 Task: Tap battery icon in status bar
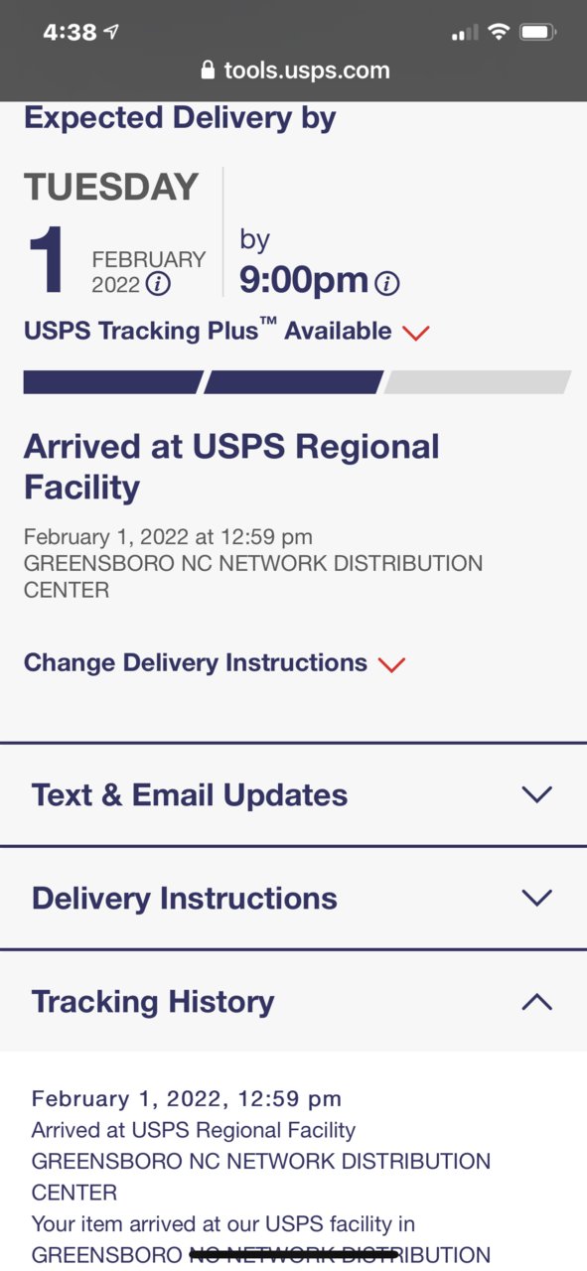pos(537,32)
